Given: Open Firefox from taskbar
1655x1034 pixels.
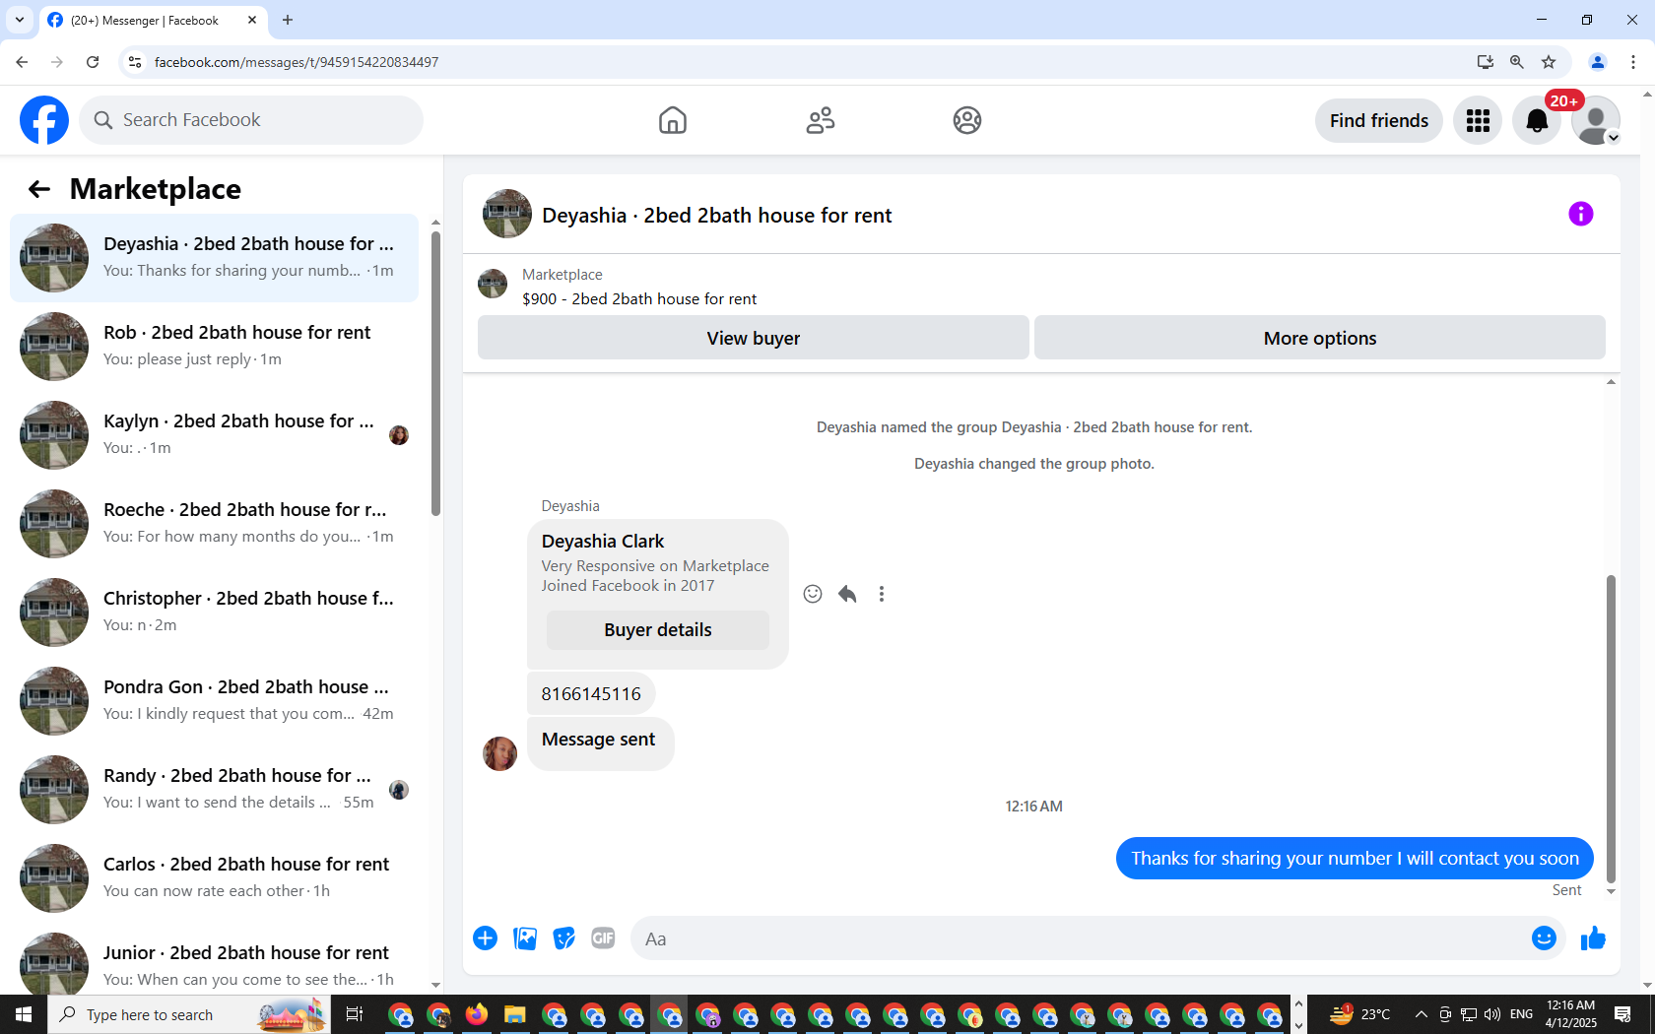Looking at the screenshot, I should [477, 1014].
